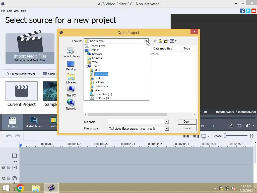257x193 pixels.
Task: Select CD Drive (D:) in list
Action: tap(102, 98)
